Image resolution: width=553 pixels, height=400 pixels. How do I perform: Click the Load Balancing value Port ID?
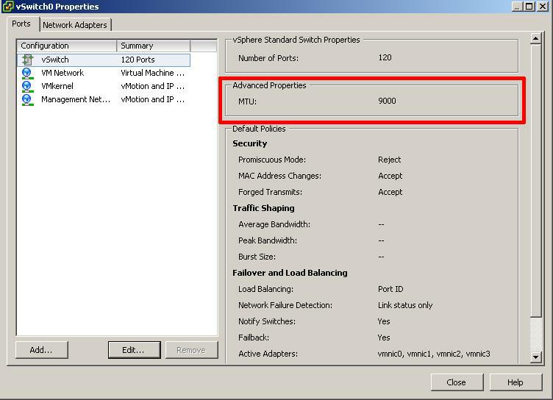[x=390, y=289]
